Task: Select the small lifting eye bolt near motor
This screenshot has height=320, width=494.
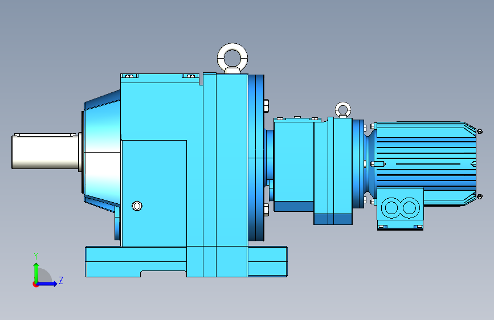Action: click(x=343, y=110)
